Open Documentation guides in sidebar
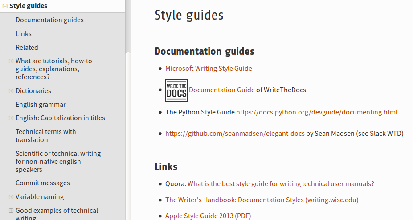The image size is (413, 220). (49, 20)
